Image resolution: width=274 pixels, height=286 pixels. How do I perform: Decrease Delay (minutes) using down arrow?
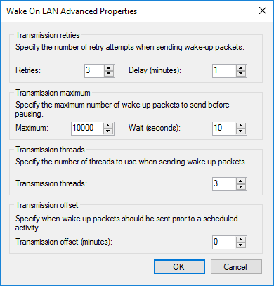241,74
